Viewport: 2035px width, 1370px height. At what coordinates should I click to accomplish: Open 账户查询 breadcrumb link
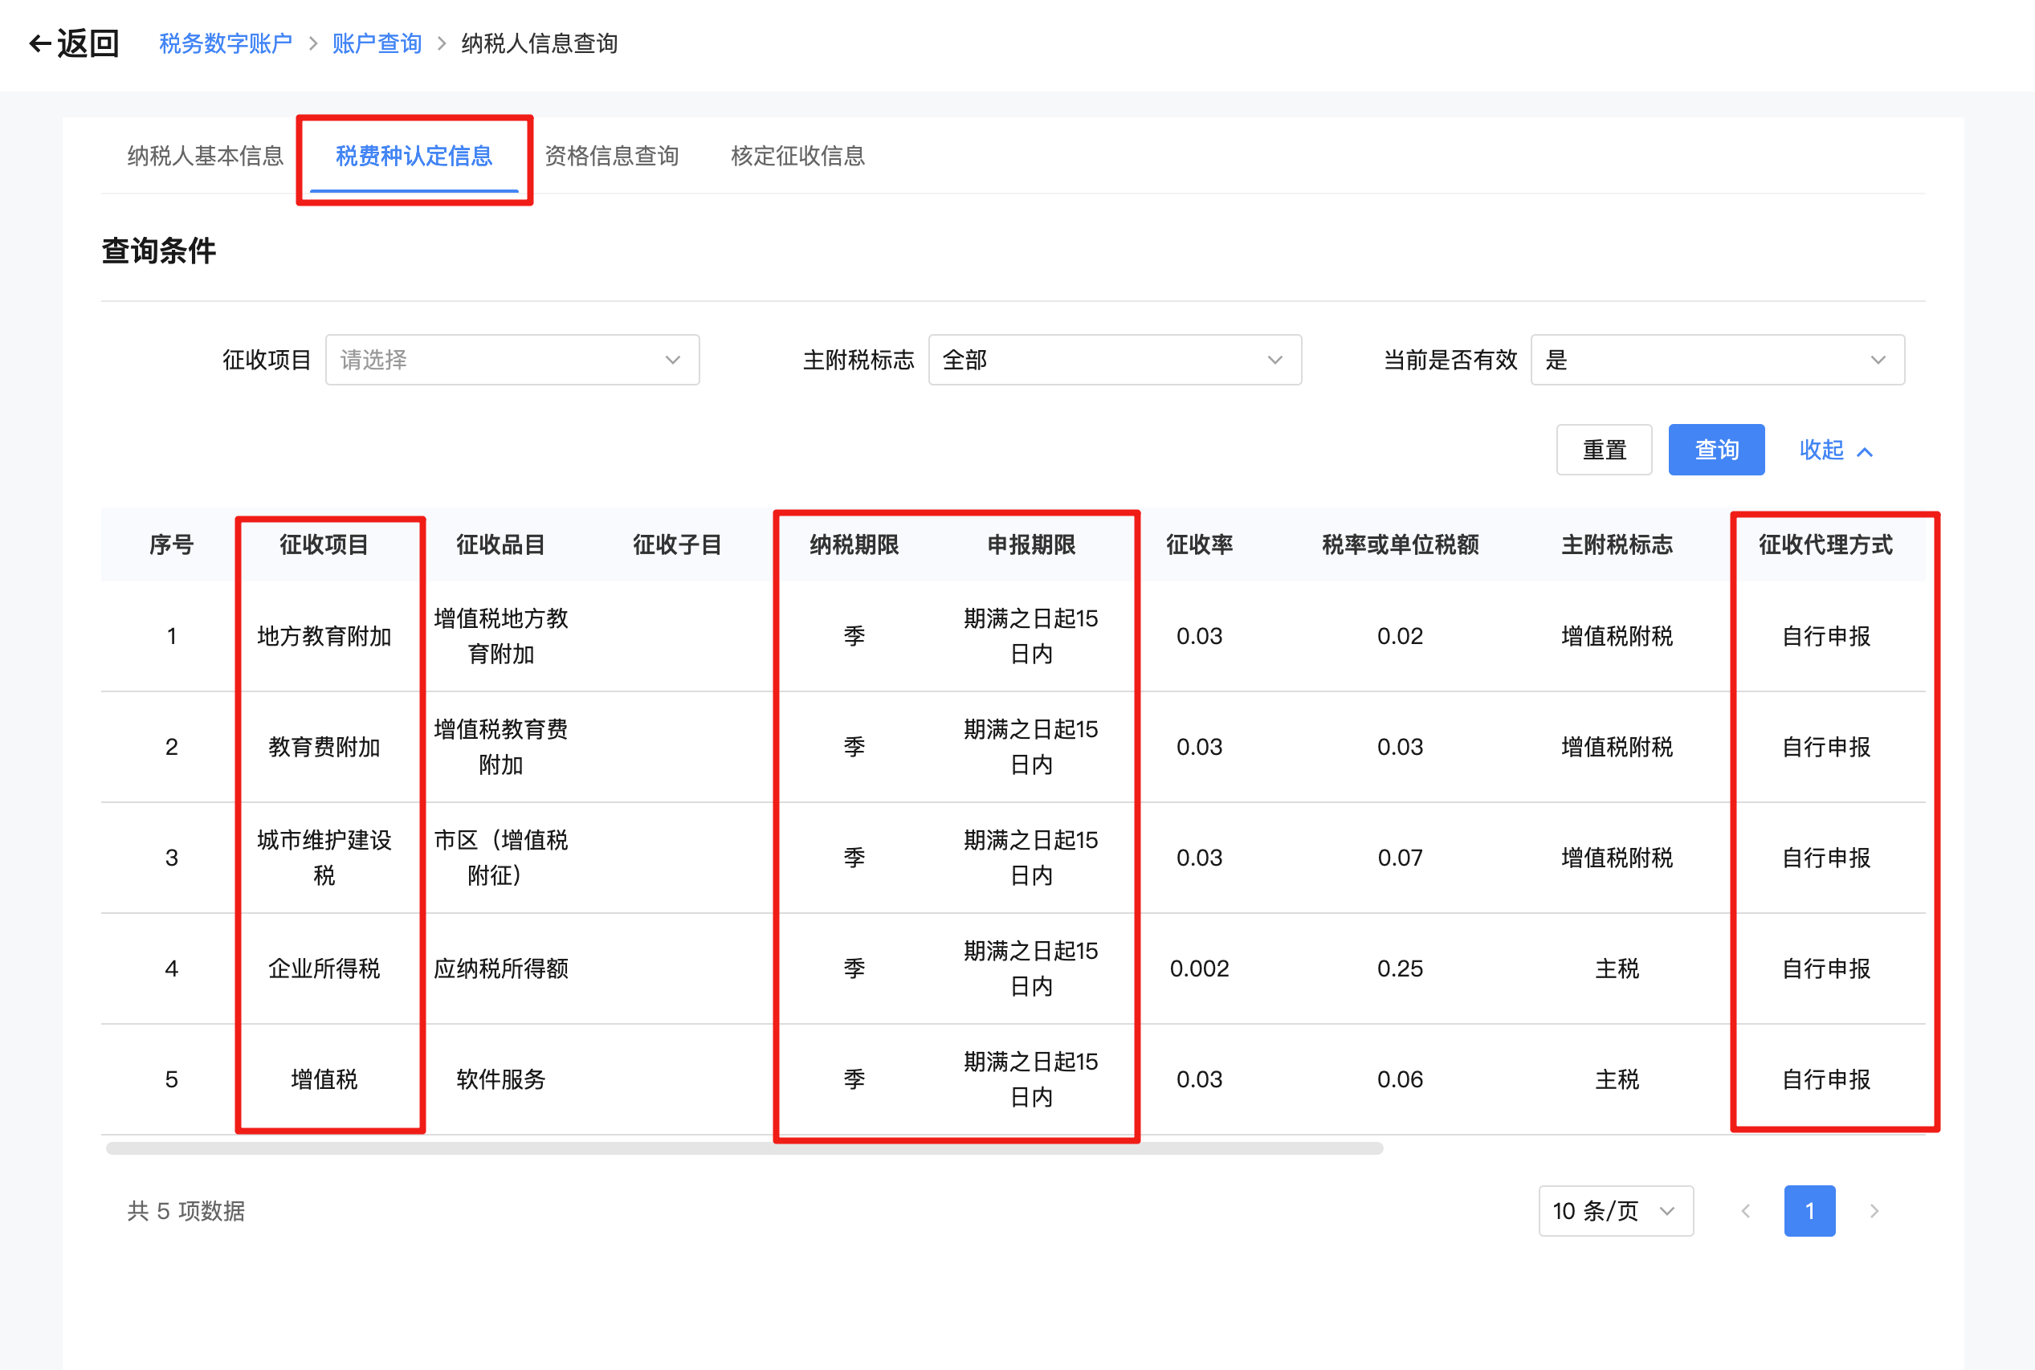pyautogui.click(x=377, y=43)
